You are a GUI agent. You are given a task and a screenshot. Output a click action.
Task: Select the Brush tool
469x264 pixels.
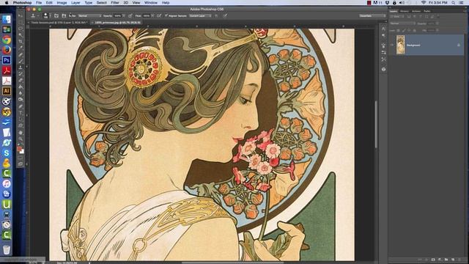pos(21,61)
